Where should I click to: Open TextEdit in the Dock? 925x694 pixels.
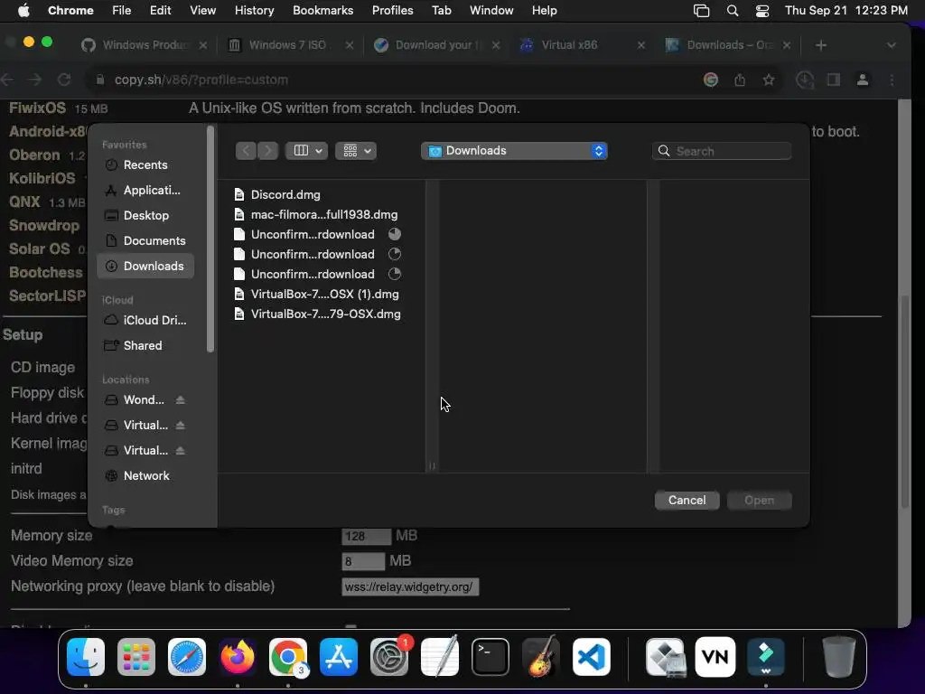440,657
